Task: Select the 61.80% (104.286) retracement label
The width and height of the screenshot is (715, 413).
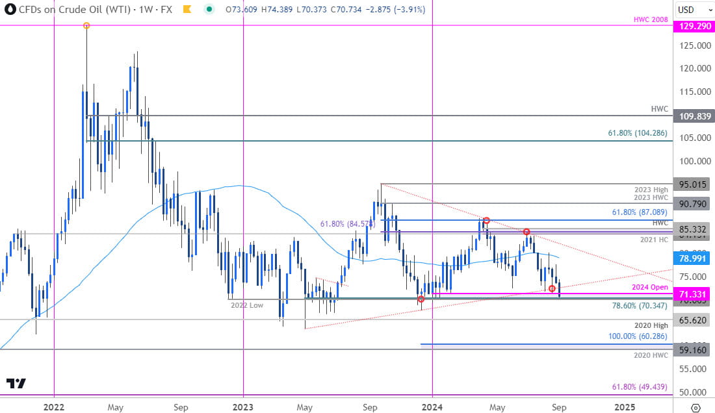Action: coord(638,133)
